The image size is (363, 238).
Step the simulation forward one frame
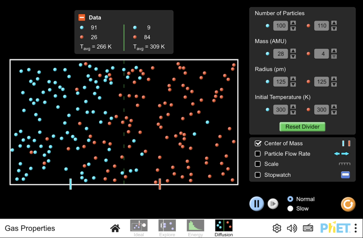coord(273,204)
